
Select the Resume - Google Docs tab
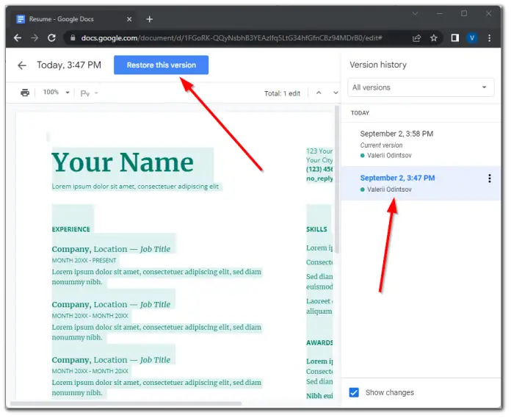(74, 19)
